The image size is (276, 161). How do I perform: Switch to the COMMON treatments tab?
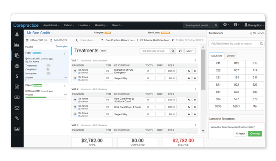point(216,56)
